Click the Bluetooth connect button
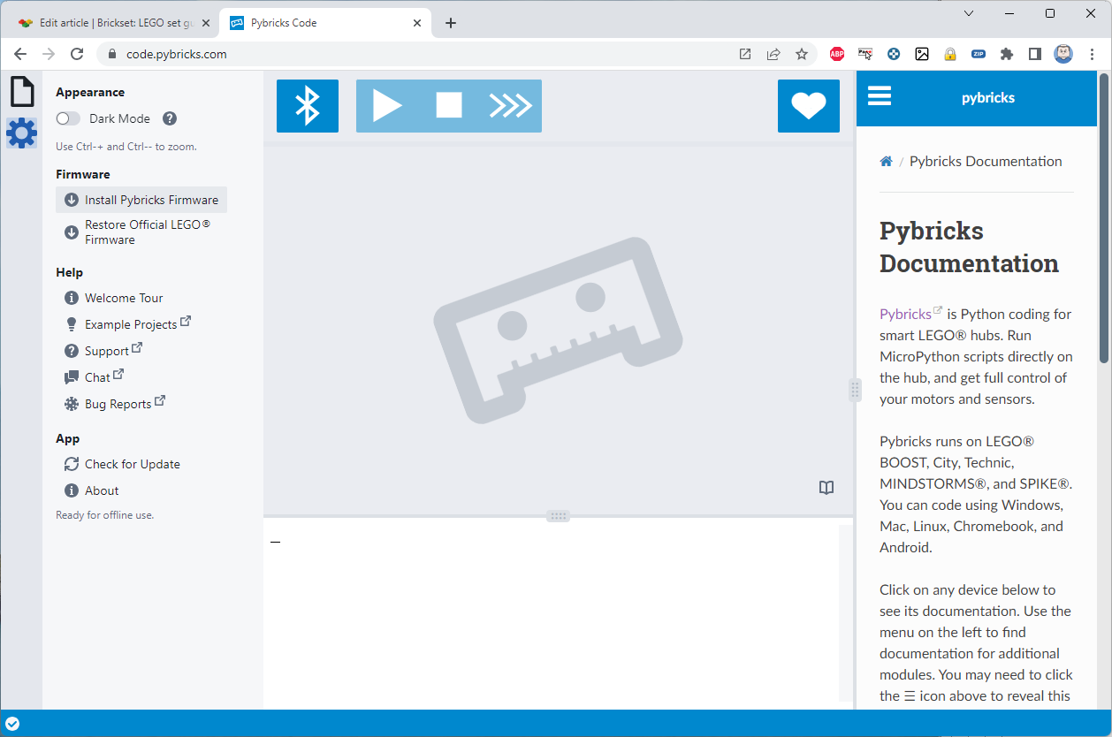 [307, 106]
